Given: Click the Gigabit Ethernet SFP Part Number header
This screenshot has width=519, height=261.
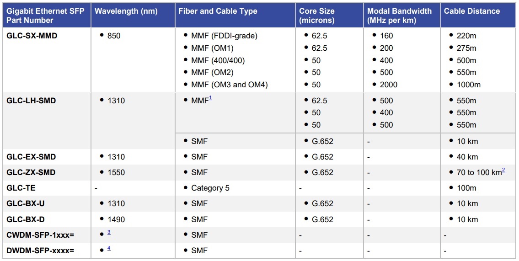Looking at the screenshot, I should [45, 16].
